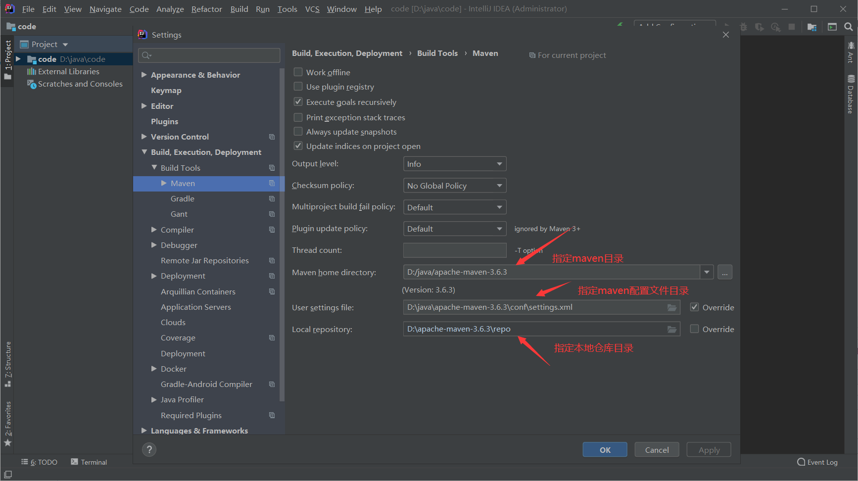Screen dimensions: 858x481
Task: Browse folder icon for Local repository
Action: pyautogui.click(x=672, y=329)
